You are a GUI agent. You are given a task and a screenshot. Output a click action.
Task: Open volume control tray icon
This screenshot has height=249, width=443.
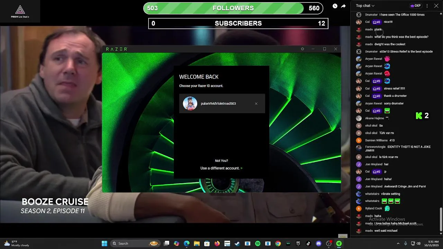pyautogui.click(x=418, y=243)
